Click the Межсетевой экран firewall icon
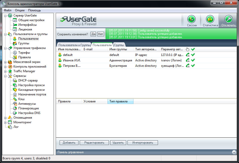Viewport: 239px width, 163px height. tap(10, 62)
